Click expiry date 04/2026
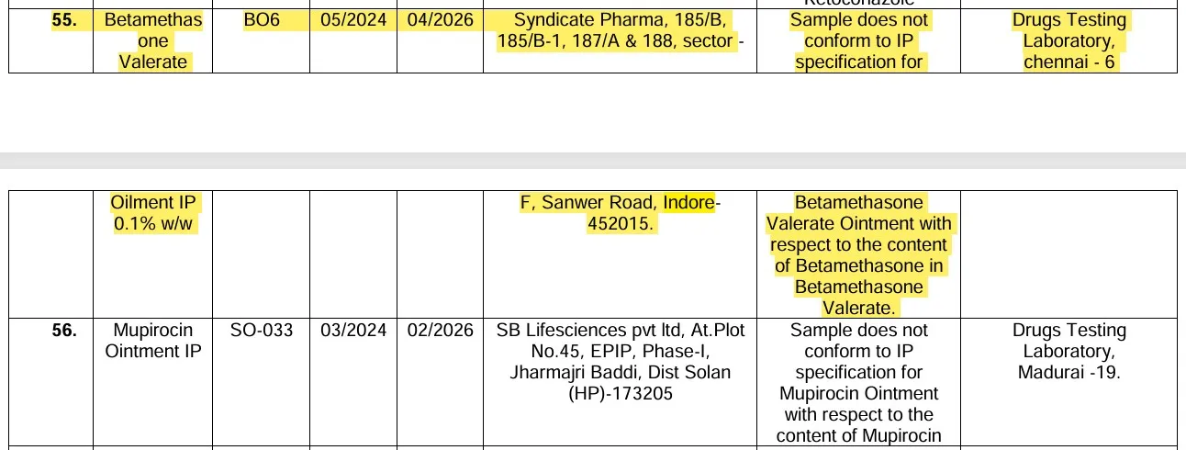1186x450 pixels. (440, 20)
